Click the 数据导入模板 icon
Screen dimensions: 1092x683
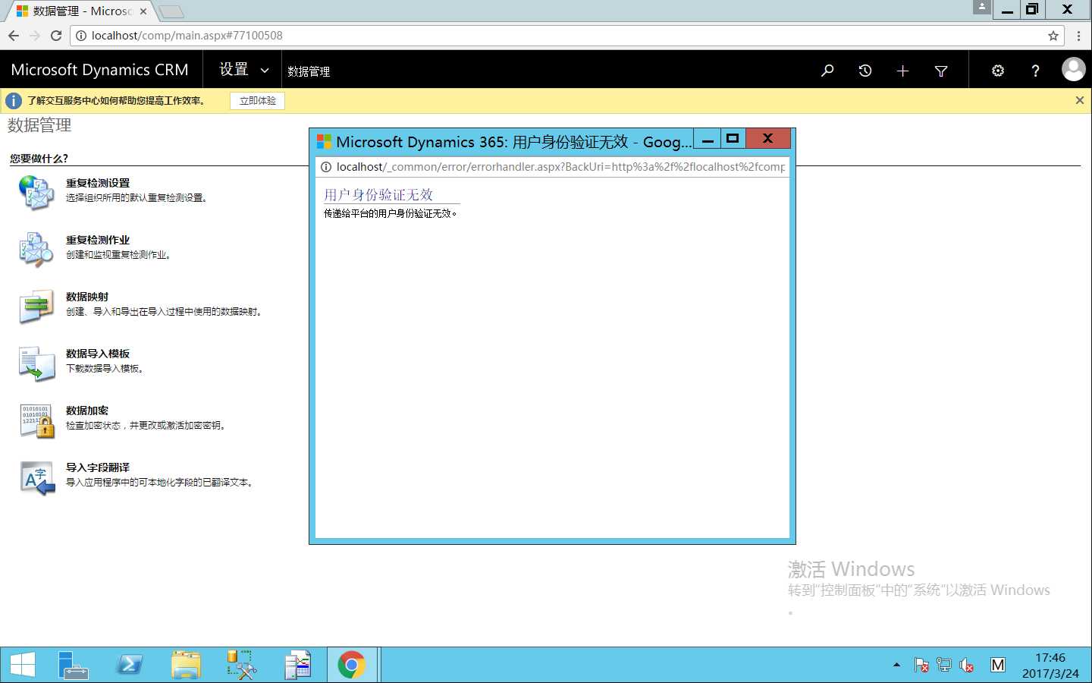(x=36, y=363)
